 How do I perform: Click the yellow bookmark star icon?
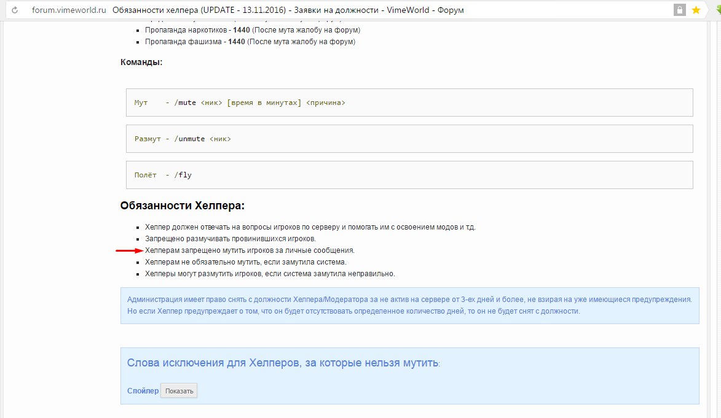click(696, 10)
